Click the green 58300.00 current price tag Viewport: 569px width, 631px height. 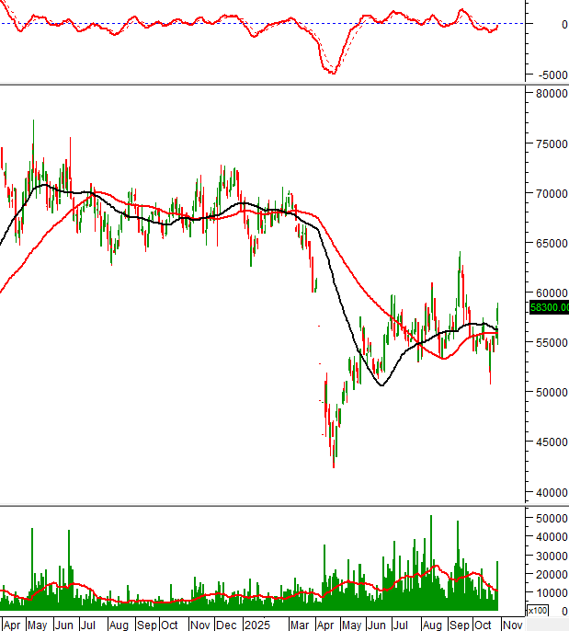(x=550, y=307)
